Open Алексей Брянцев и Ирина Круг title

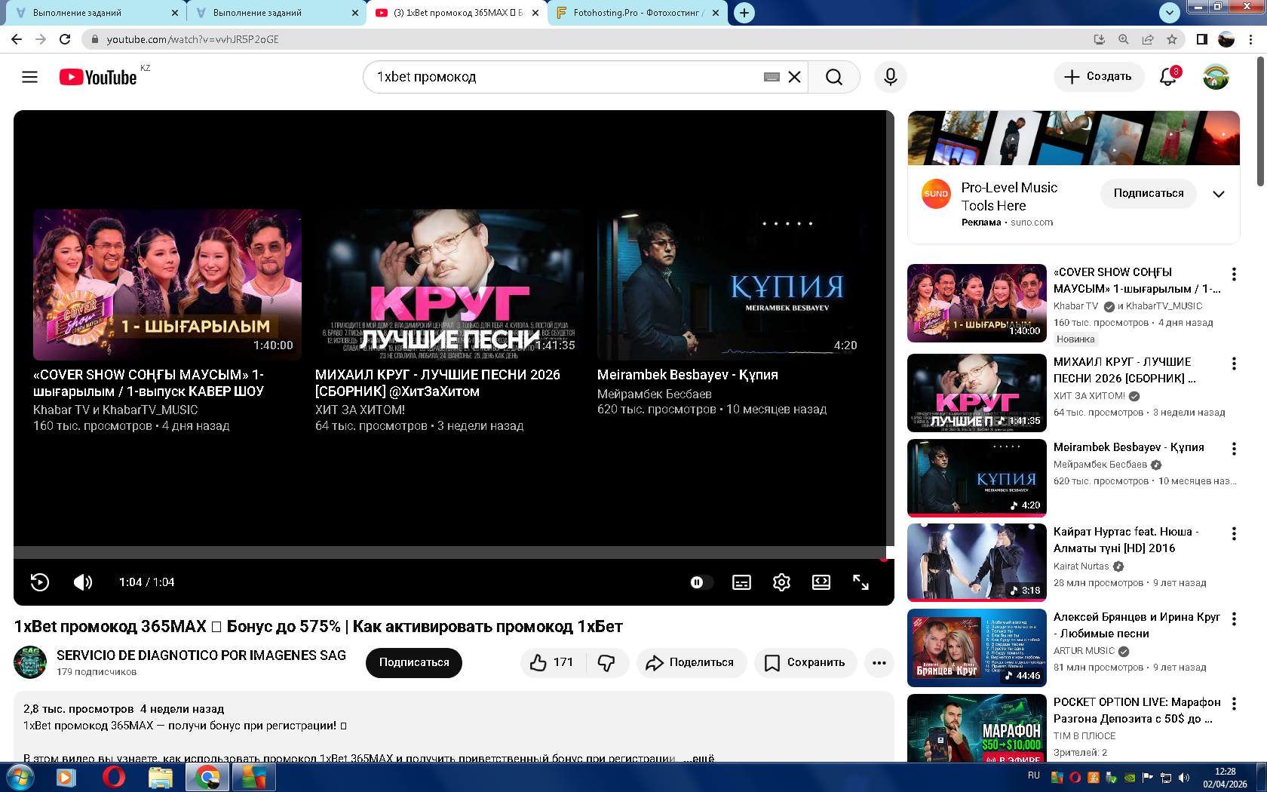1137,625
